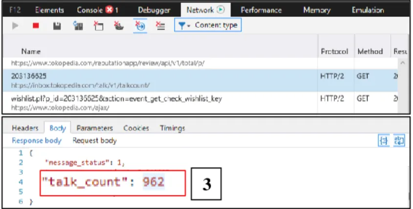This screenshot has width=413, height=209.
Task: Switch to the Memory tab
Action: click(x=317, y=10)
